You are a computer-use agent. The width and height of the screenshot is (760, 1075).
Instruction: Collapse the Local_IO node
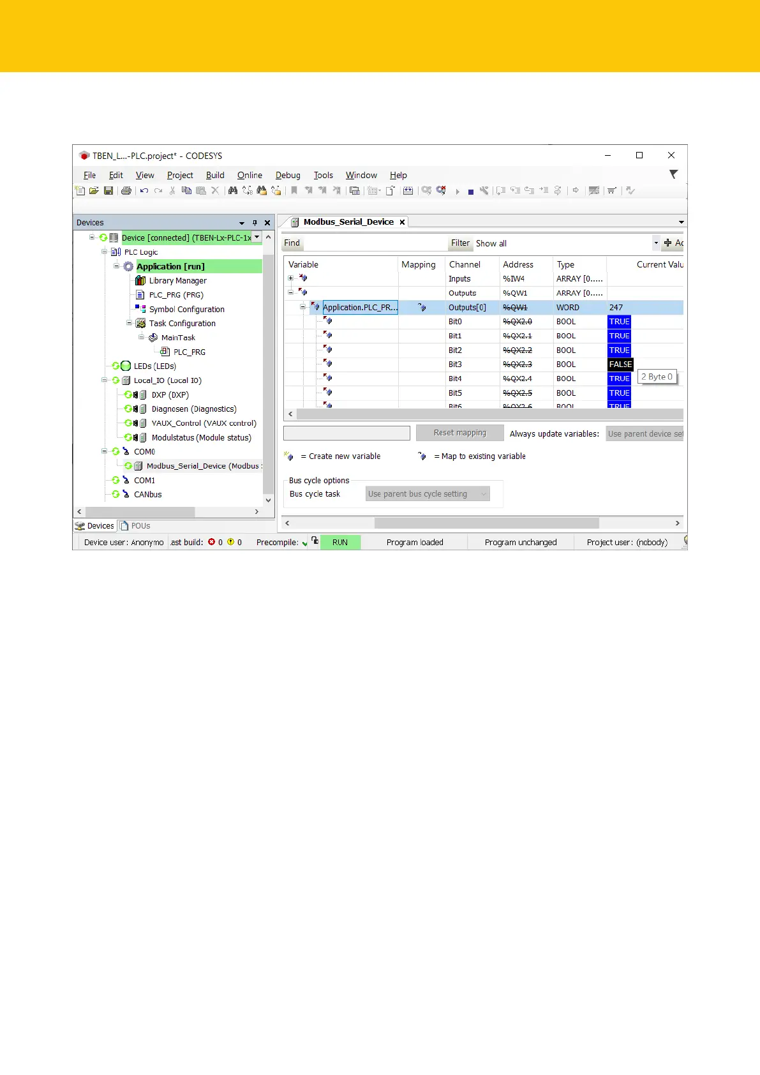click(x=104, y=380)
